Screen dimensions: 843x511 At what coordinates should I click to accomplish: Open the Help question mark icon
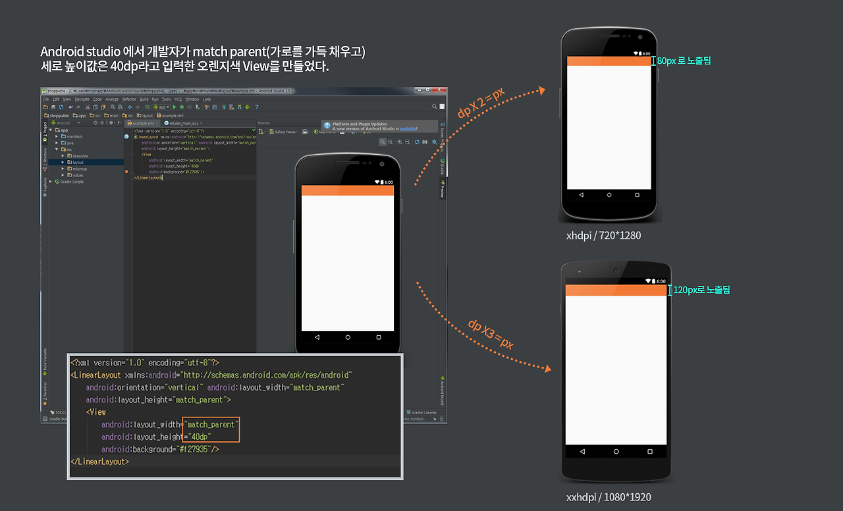tap(256, 107)
